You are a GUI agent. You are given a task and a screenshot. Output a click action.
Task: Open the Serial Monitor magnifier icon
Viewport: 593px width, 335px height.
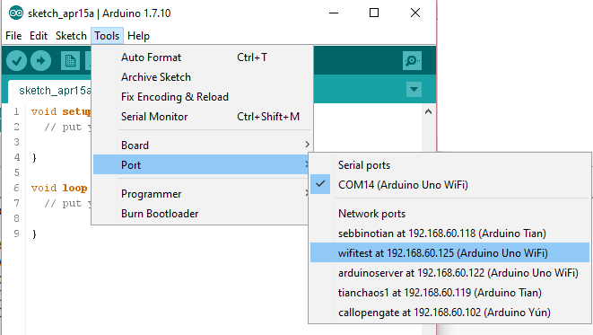click(412, 60)
